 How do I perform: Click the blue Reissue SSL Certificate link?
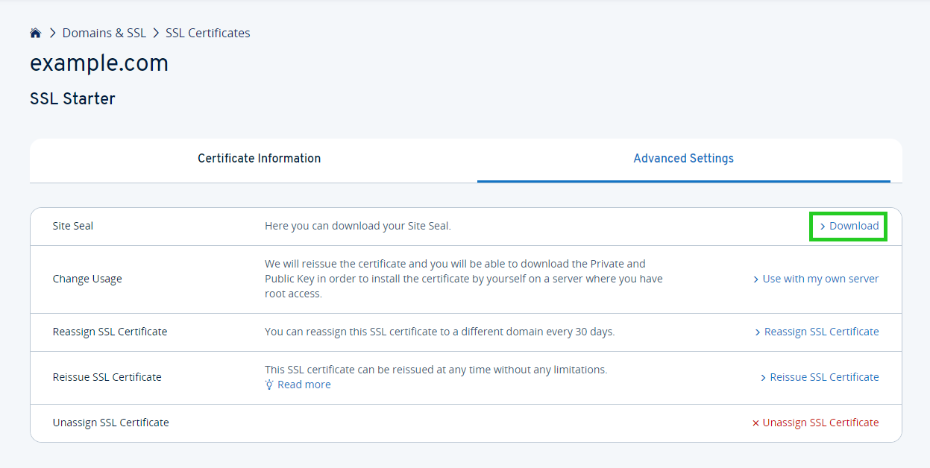824,377
